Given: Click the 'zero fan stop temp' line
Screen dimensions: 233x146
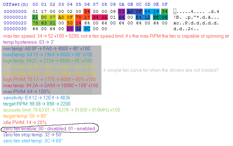Looking at the screenshot, I should click(33, 135).
